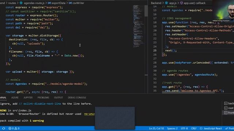Open the PROBLEMS panel tab
The width and height of the screenshot is (234, 131).
pos(43,98)
